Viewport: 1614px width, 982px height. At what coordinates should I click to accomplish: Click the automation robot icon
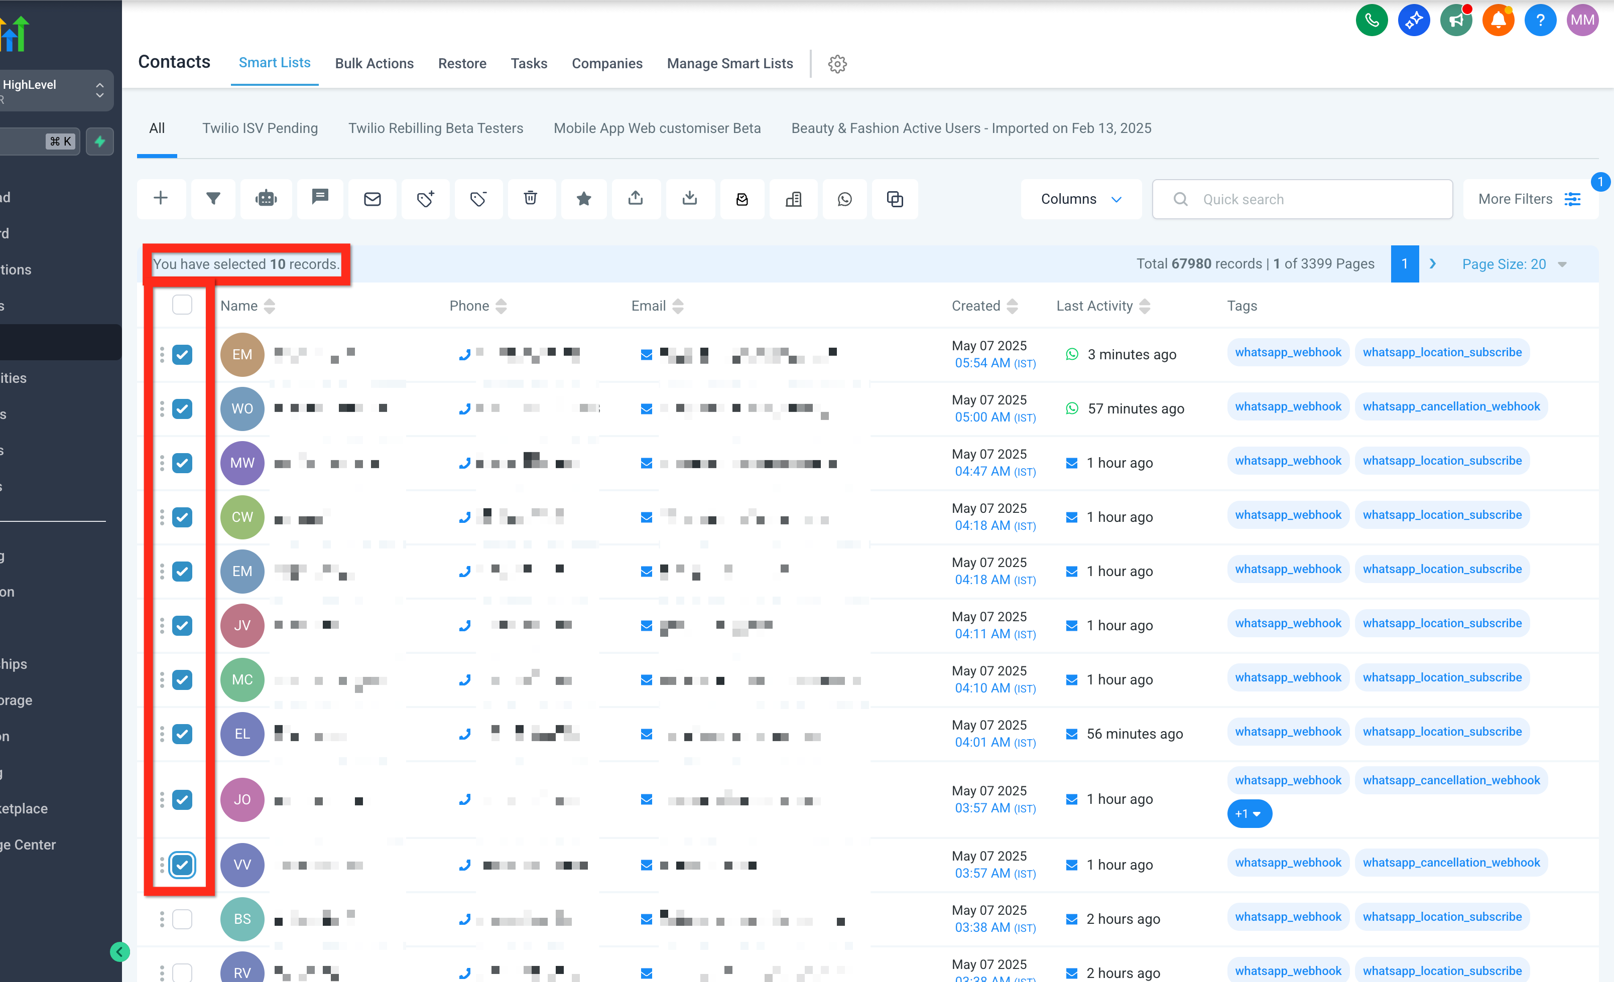pyautogui.click(x=266, y=198)
